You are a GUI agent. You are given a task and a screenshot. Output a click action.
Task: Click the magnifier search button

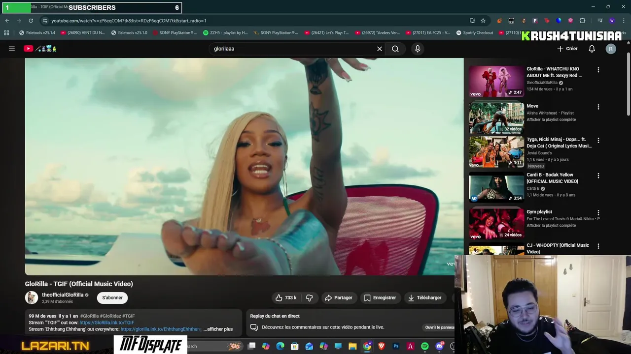tap(395, 49)
